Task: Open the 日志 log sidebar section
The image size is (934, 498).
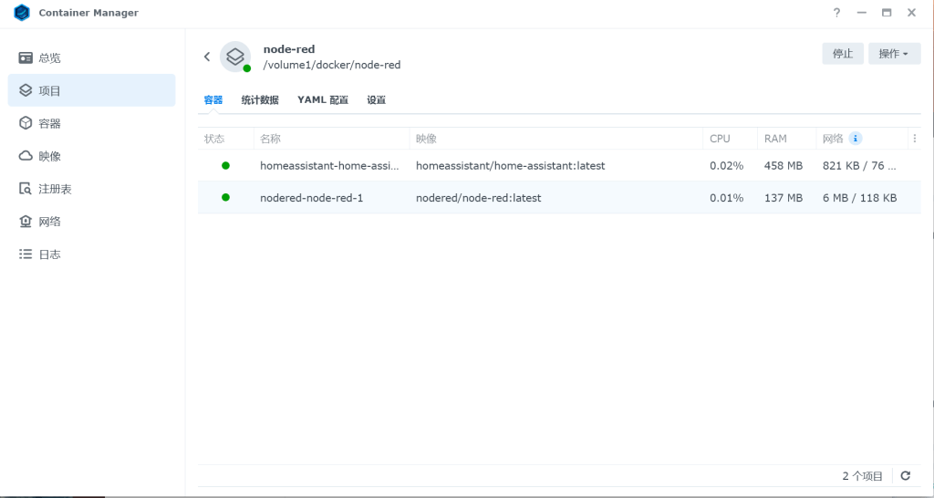Action: (x=92, y=254)
